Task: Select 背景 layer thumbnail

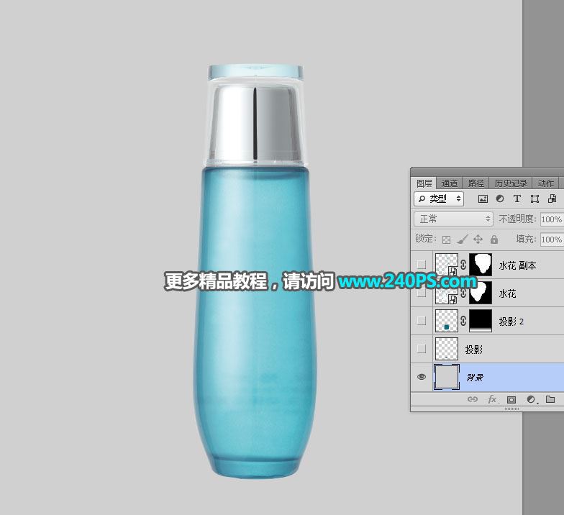Action: coord(446,377)
